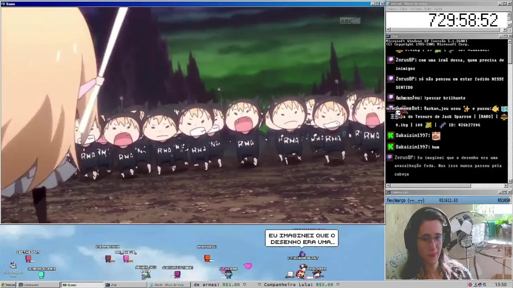The width and height of the screenshot is (513, 288).
Task: Click red shield tray icon
Action: (470, 285)
